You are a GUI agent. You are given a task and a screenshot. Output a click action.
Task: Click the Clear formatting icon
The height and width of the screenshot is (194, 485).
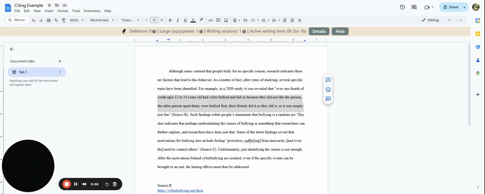point(299,20)
